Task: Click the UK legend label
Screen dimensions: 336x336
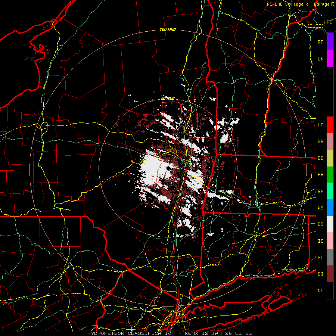Action: (x=320, y=59)
